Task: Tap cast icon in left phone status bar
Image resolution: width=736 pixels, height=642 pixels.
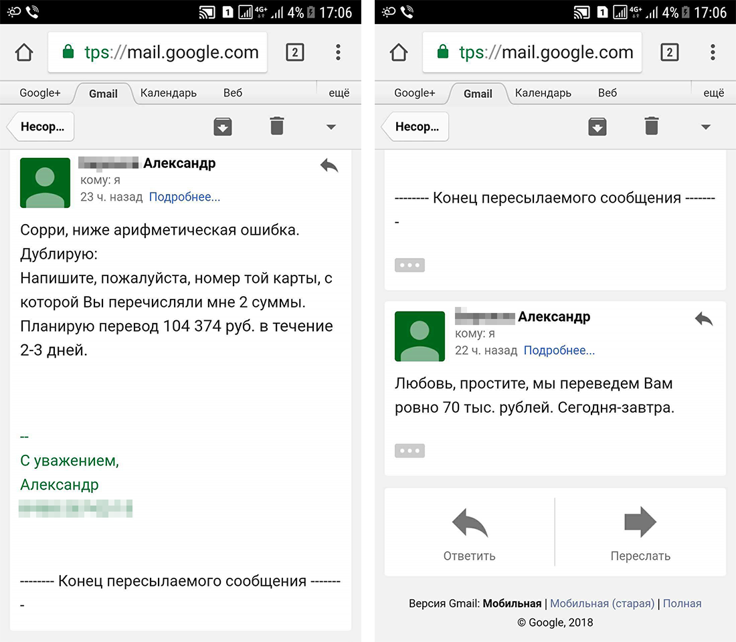Action: [207, 12]
